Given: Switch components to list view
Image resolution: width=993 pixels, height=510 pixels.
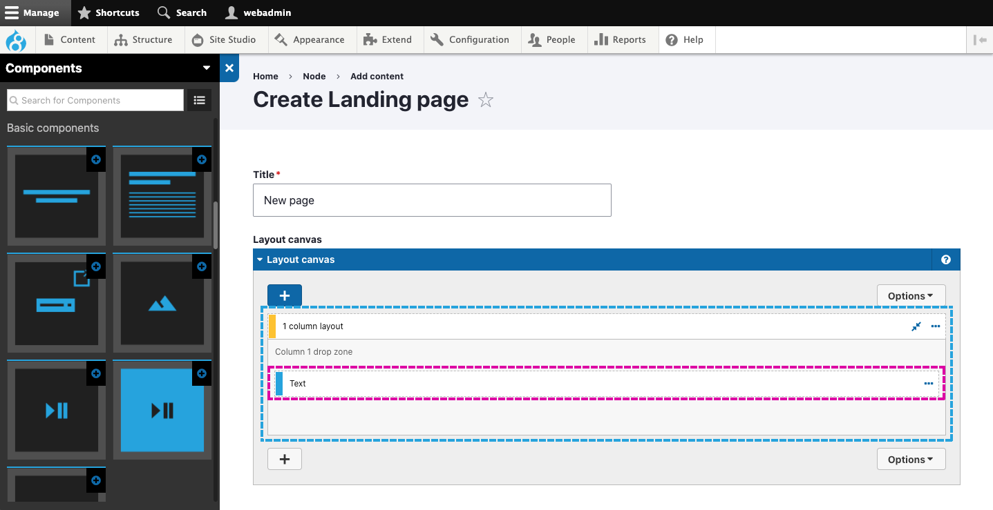Looking at the screenshot, I should click(200, 100).
